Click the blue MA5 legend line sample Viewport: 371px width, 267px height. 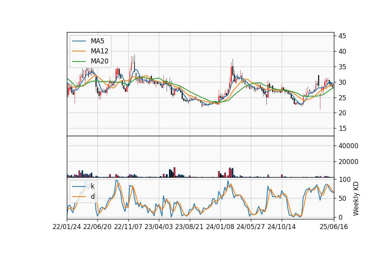[79, 41]
